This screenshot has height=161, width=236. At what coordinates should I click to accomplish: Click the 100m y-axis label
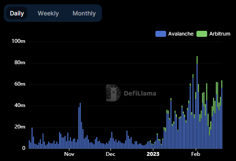pyautogui.click(x=18, y=41)
